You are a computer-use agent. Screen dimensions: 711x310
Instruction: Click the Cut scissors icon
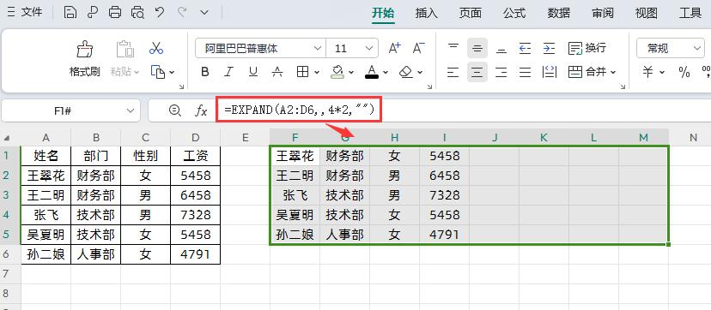coord(156,48)
